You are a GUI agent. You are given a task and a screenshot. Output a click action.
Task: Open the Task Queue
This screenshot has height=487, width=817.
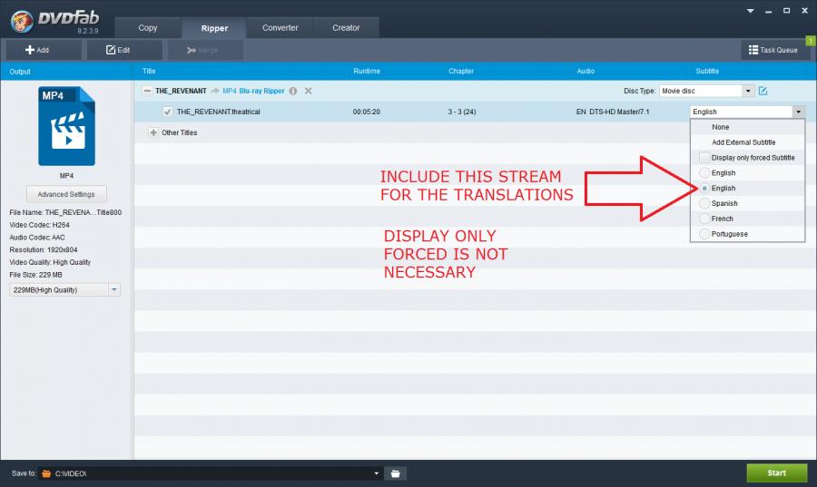tap(773, 50)
